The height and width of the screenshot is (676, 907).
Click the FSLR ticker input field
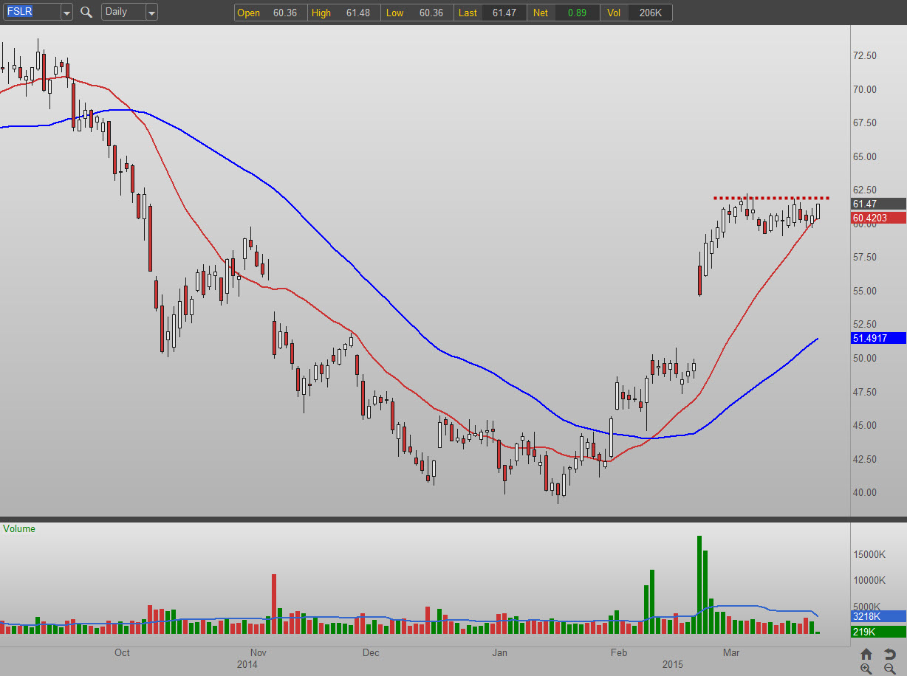(30, 12)
